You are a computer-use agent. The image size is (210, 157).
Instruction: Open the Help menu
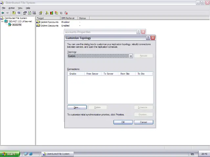click(x=28, y=8)
